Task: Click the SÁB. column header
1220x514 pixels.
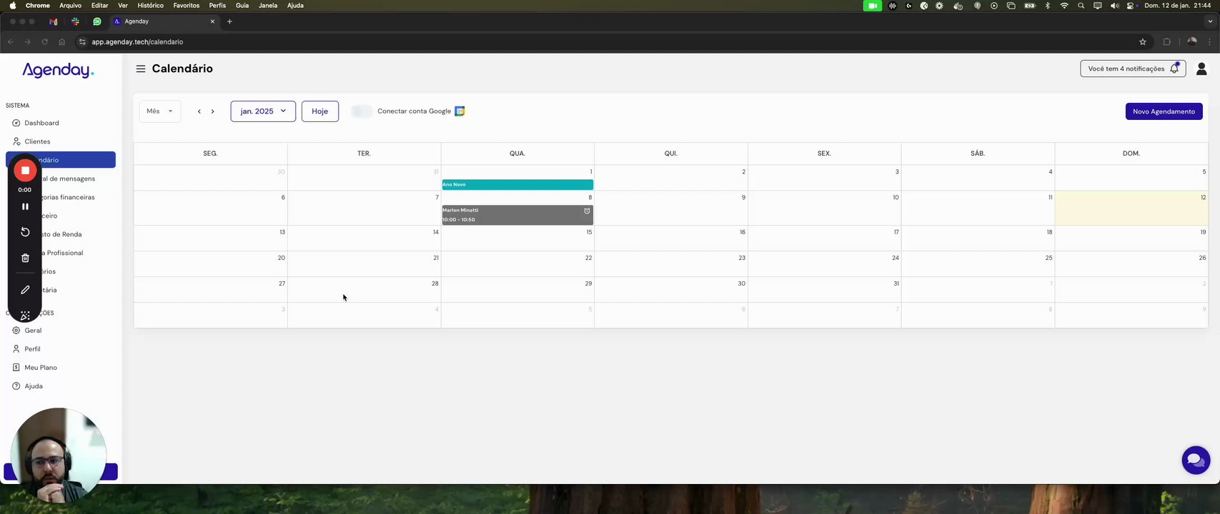Action: click(x=978, y=153)
